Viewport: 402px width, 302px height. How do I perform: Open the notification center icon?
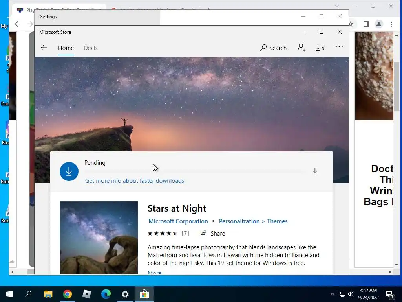pyautogui.click(x=390, y=294)
